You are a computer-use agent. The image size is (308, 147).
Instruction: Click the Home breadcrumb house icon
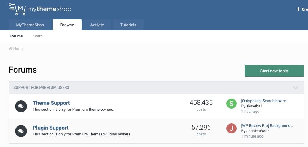(x=10, y=48)
